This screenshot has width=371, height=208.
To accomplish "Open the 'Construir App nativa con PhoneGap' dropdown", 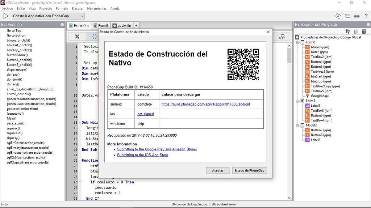I will pos(48,16).
